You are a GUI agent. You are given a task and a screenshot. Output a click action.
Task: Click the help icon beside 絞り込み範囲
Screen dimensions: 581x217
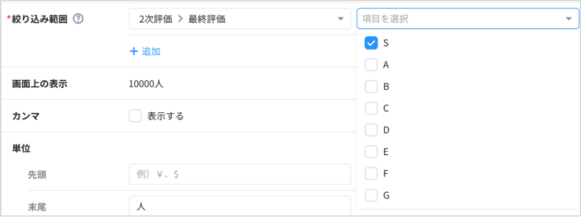[79, 19]
